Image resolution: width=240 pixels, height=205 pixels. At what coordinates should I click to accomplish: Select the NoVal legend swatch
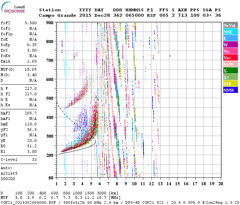pos(230,25)
